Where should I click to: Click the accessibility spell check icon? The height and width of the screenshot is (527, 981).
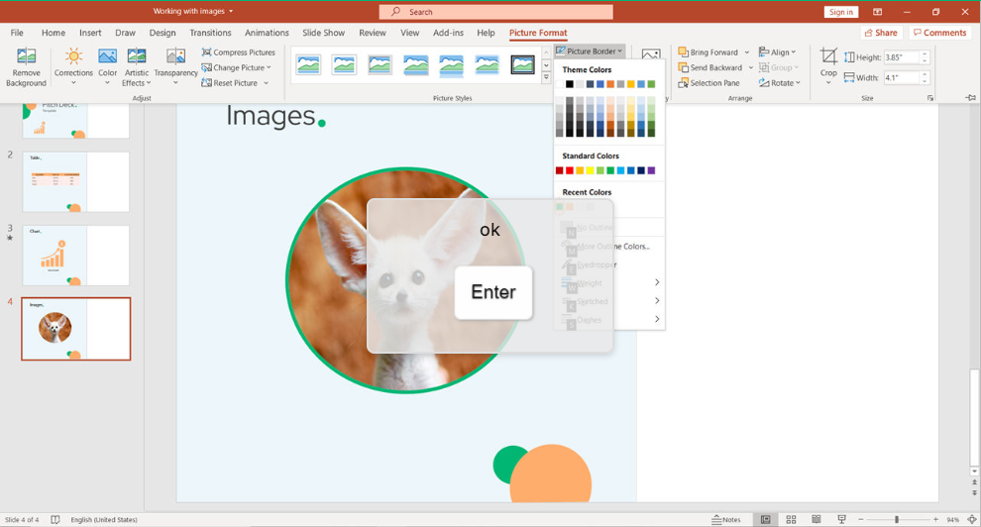[55, 519]
